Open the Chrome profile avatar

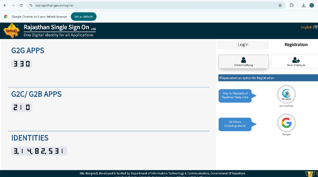tap(312, 6)
